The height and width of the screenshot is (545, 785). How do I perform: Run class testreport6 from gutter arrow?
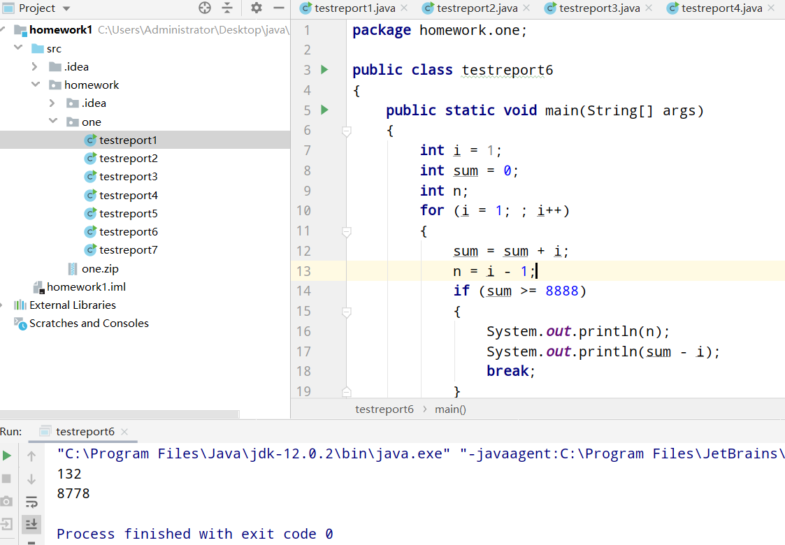tap(324, 70)
